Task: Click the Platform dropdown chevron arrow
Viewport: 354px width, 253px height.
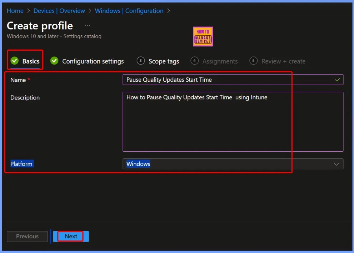Action: pyautogui.click(x=336, y=164)
